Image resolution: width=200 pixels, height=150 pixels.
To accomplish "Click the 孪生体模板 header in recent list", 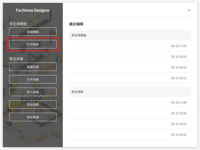I will [79, 35].
